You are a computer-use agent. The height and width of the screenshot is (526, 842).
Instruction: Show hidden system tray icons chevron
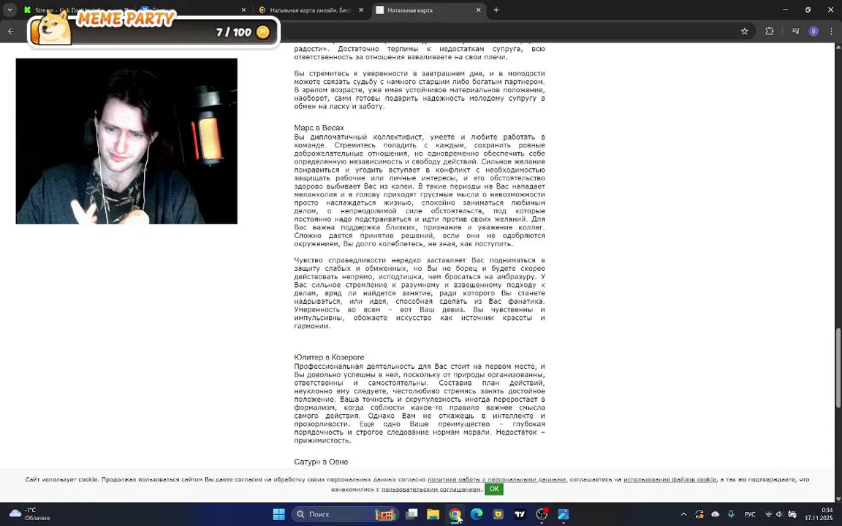683,514
